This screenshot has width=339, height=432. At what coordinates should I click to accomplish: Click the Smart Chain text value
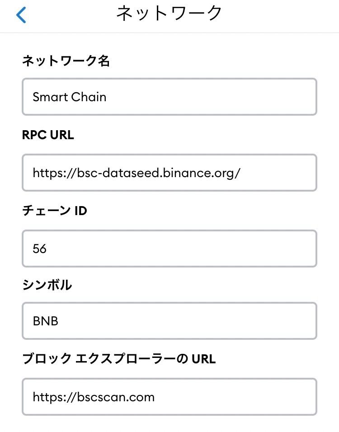[x=70, y=97]
